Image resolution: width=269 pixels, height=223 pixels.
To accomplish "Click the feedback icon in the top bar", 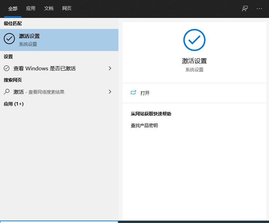I will (x=245, y=9).
